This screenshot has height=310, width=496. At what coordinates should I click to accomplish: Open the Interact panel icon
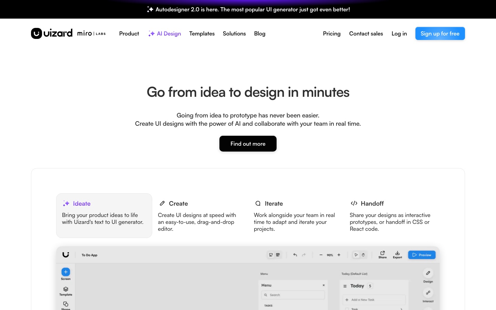click(x=428, y=293)
